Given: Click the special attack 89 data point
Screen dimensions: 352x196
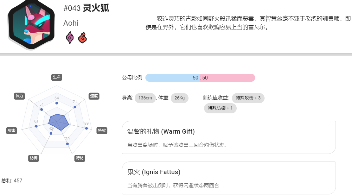Looking at the screenshot, I should coord(86,128).
